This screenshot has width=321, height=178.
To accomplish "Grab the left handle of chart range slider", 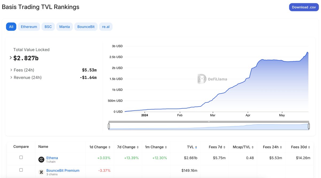I will tap(109, 126).
